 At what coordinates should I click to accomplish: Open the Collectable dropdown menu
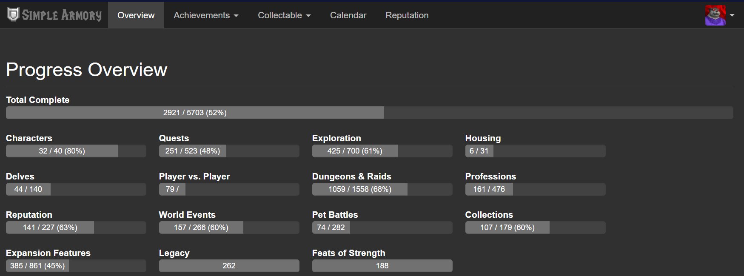pyautogui.click(x=284, y=15)
